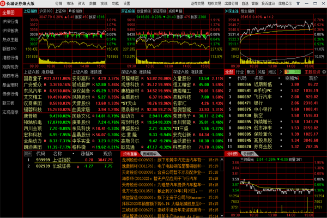Open the 市场 menu

click(x=70, y=4)
